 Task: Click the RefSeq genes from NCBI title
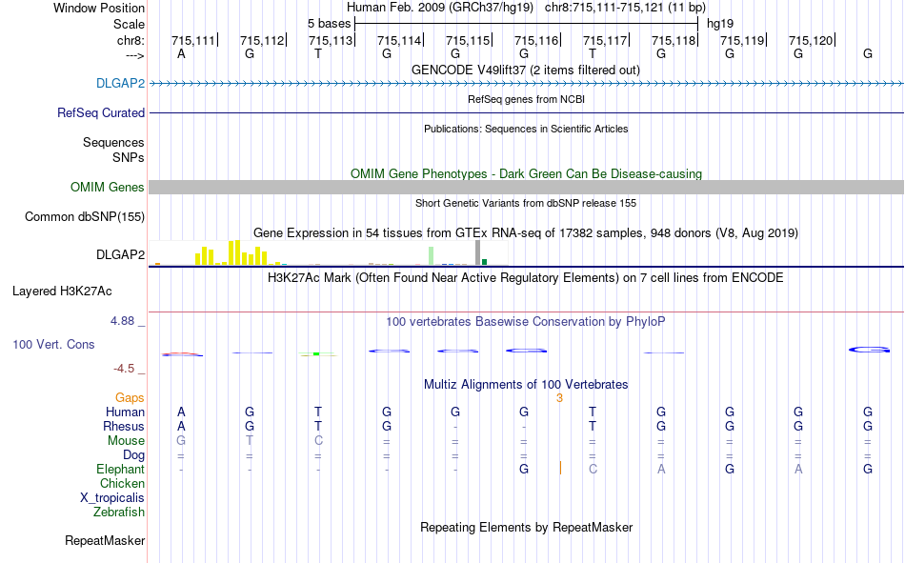[x=526, y=99]
